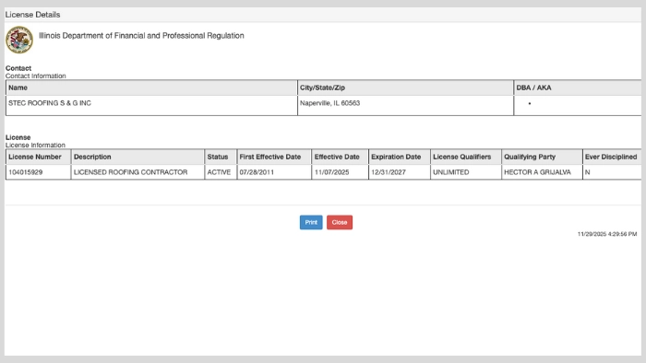
Task: Select the License Details title text
Action: [32, 15]
